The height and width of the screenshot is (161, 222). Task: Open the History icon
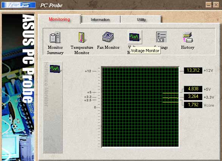pyautogui.click(x=188, y=37)
